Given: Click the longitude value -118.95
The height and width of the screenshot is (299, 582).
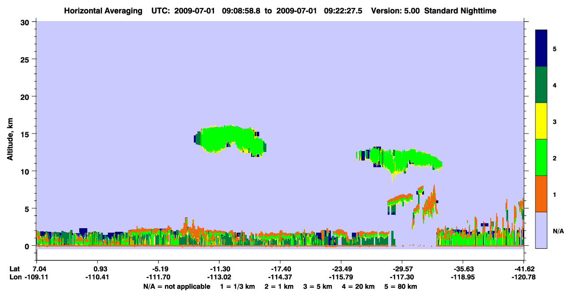Looking at the screenshot, I should (462, 277).
